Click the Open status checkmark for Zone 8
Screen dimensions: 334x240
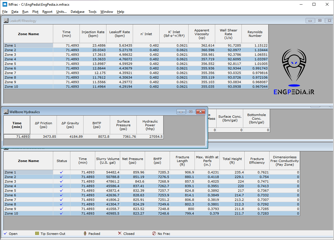pyautogui.click(x=62, y=204)
